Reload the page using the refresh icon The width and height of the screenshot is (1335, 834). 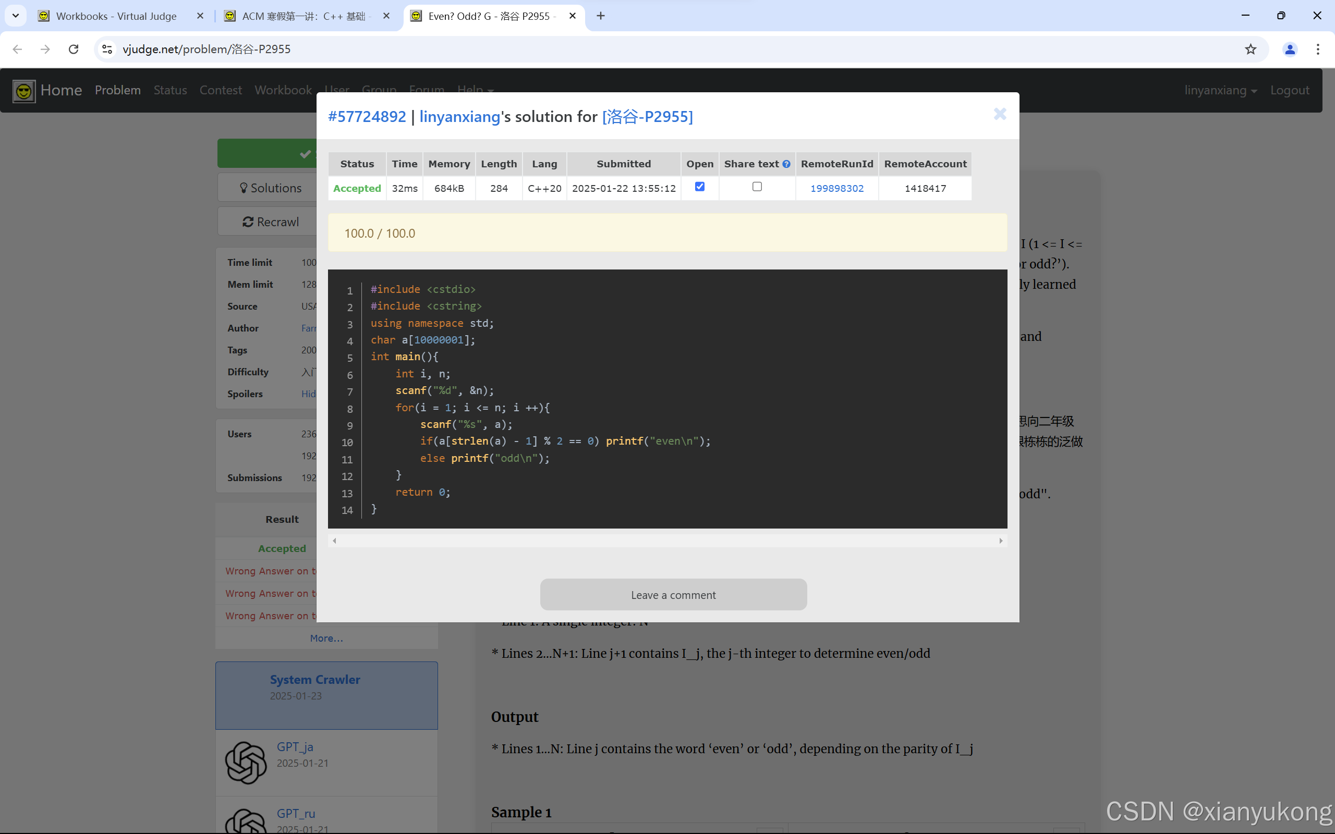[74, 49]
